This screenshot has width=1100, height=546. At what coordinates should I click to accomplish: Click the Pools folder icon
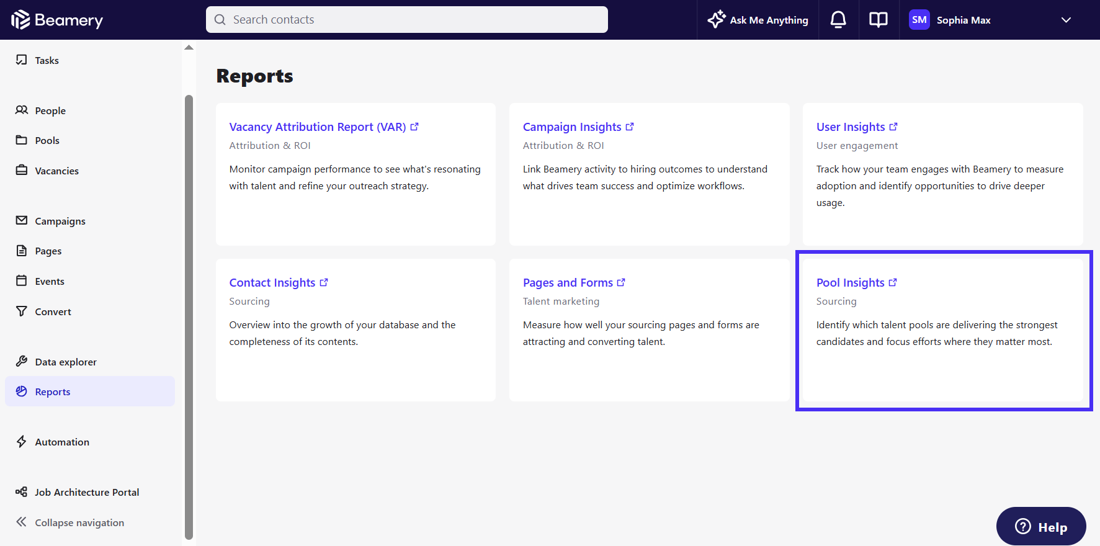pyautogui.click(x=22, y=140)
